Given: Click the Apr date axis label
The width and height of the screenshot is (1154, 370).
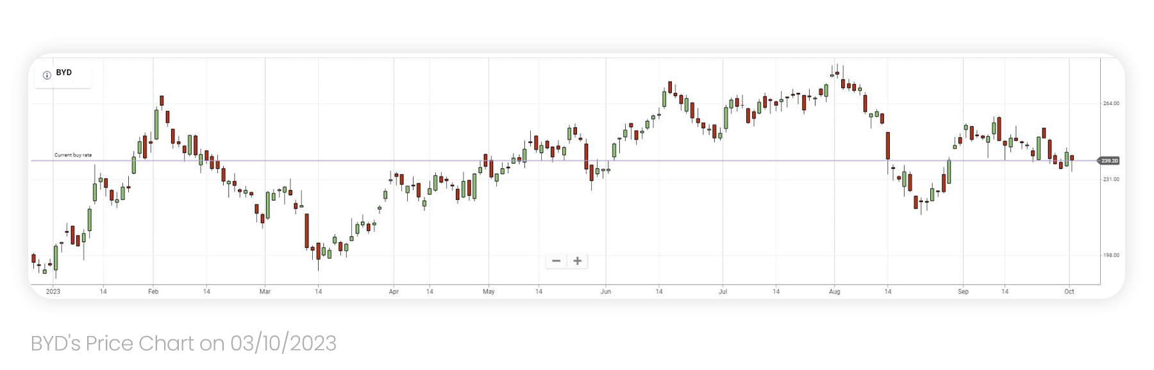Looking at the screenshot, I should click(x=394, y=292).
